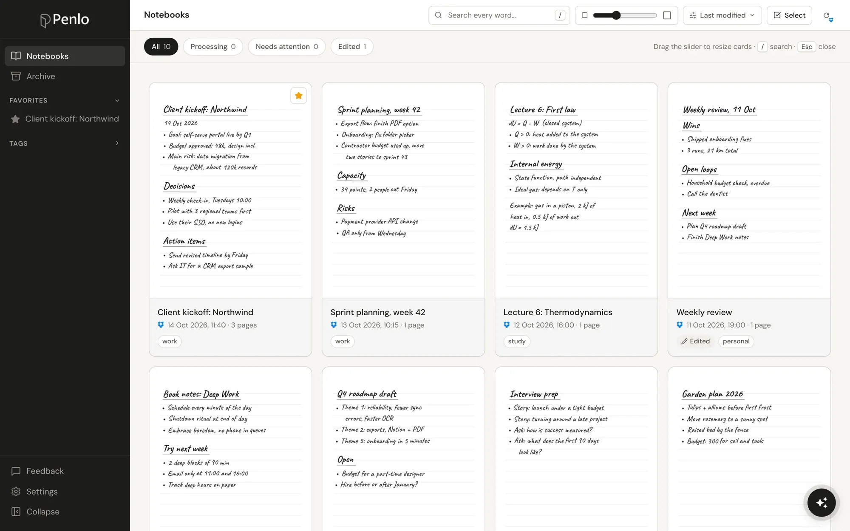The image size is (850, 531).
Task: Open the AI assistant sparkle button
Action: tap(822, 503)
